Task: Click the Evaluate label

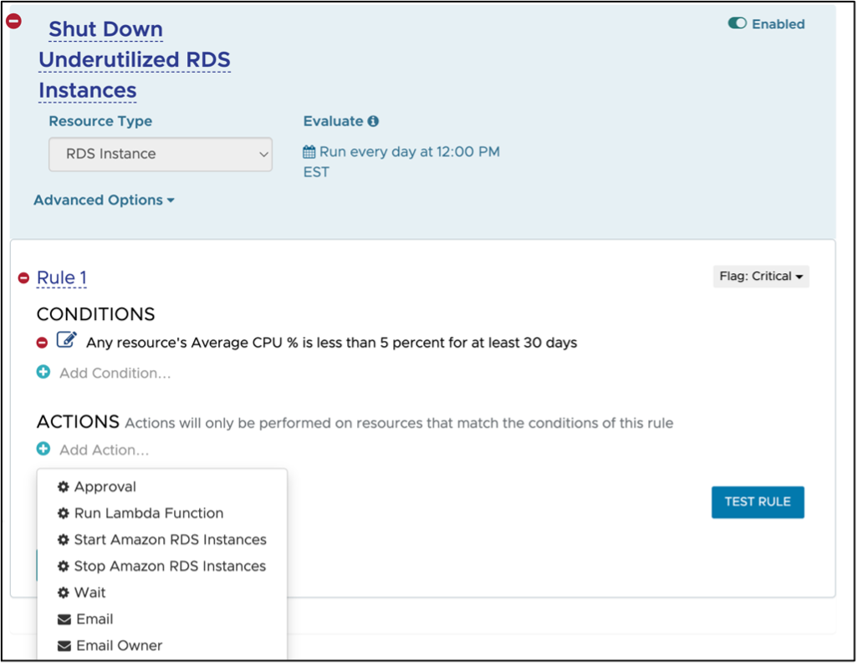Action: 333,121
